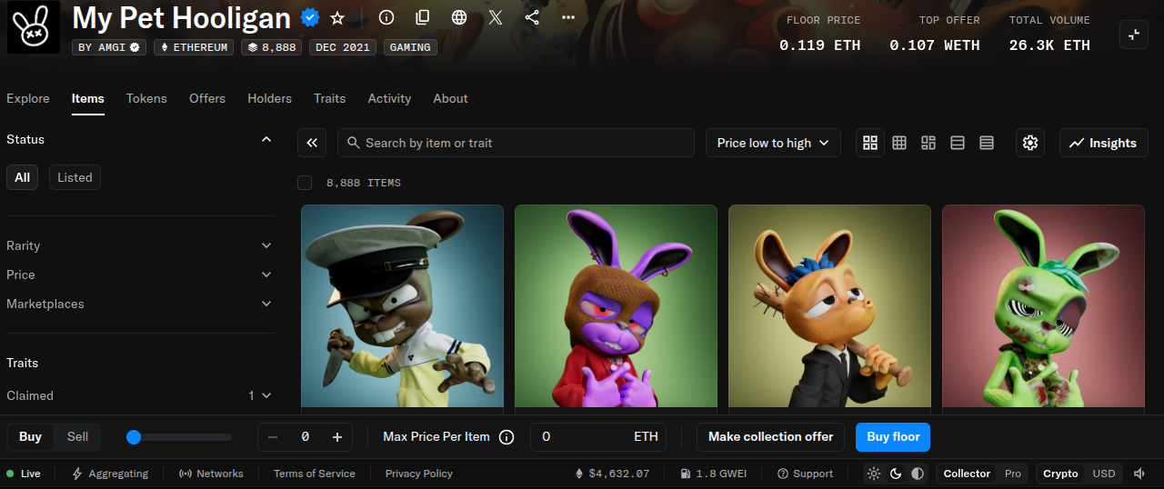
Task: Open the Price low to high dropdown
Action: (773, 143)
